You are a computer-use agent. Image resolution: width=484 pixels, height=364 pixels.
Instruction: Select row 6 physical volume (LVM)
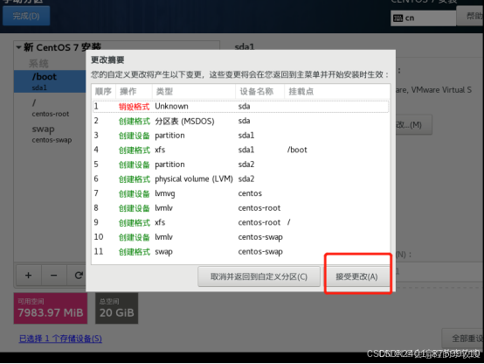pyautogui.click(x=240, y=179)
